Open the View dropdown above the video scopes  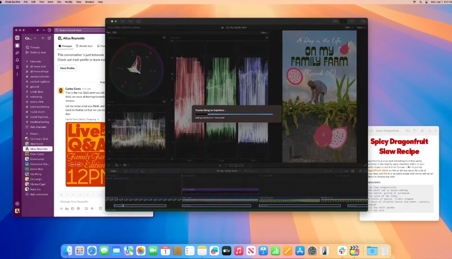click(264, 33)
